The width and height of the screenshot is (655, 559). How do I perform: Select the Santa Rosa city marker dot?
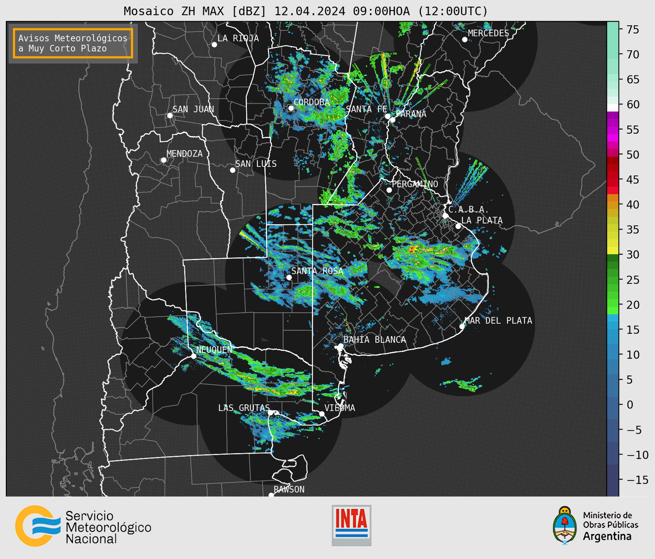289,278
